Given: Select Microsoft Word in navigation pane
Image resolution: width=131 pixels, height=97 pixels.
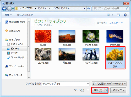Looking at the screenshot, I should [x=15, y=22].
